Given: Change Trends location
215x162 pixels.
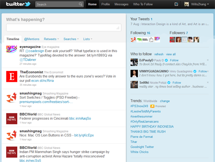Looking at the screenshot, I should [165, 101].
